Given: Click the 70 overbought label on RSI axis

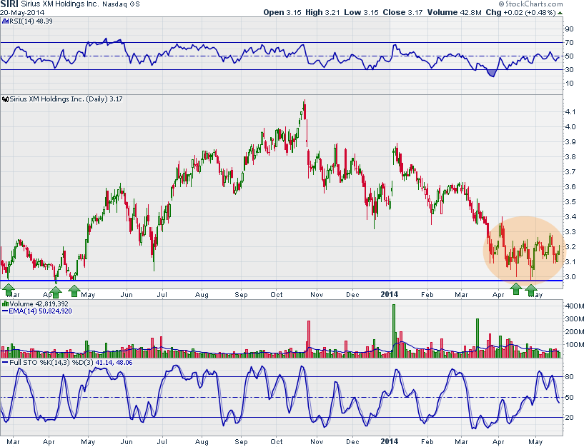Looking at the screenshot, I should [569, 43].
